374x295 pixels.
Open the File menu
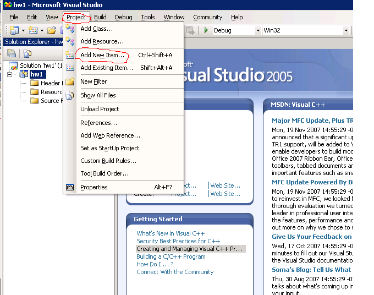pos(14,17)
